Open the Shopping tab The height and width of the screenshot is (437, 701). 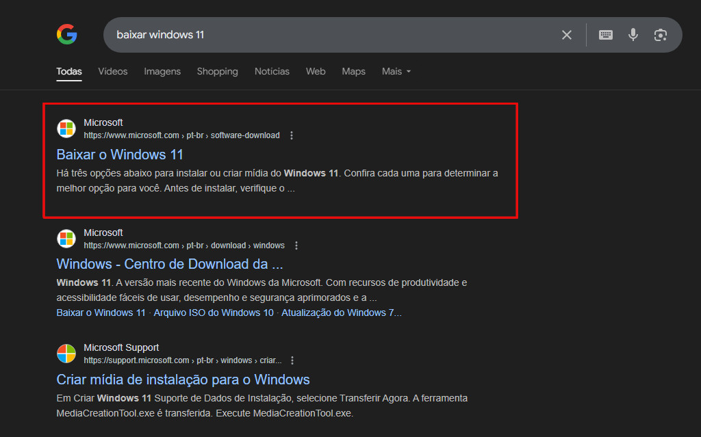(x=217, y=72)
